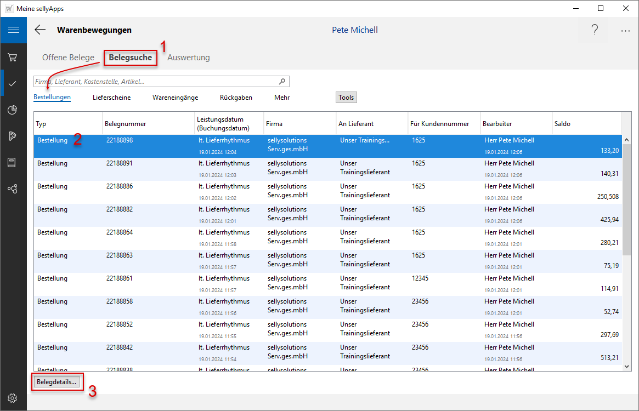
Task: Select the Wareneingänge filter
Action: 175,98
